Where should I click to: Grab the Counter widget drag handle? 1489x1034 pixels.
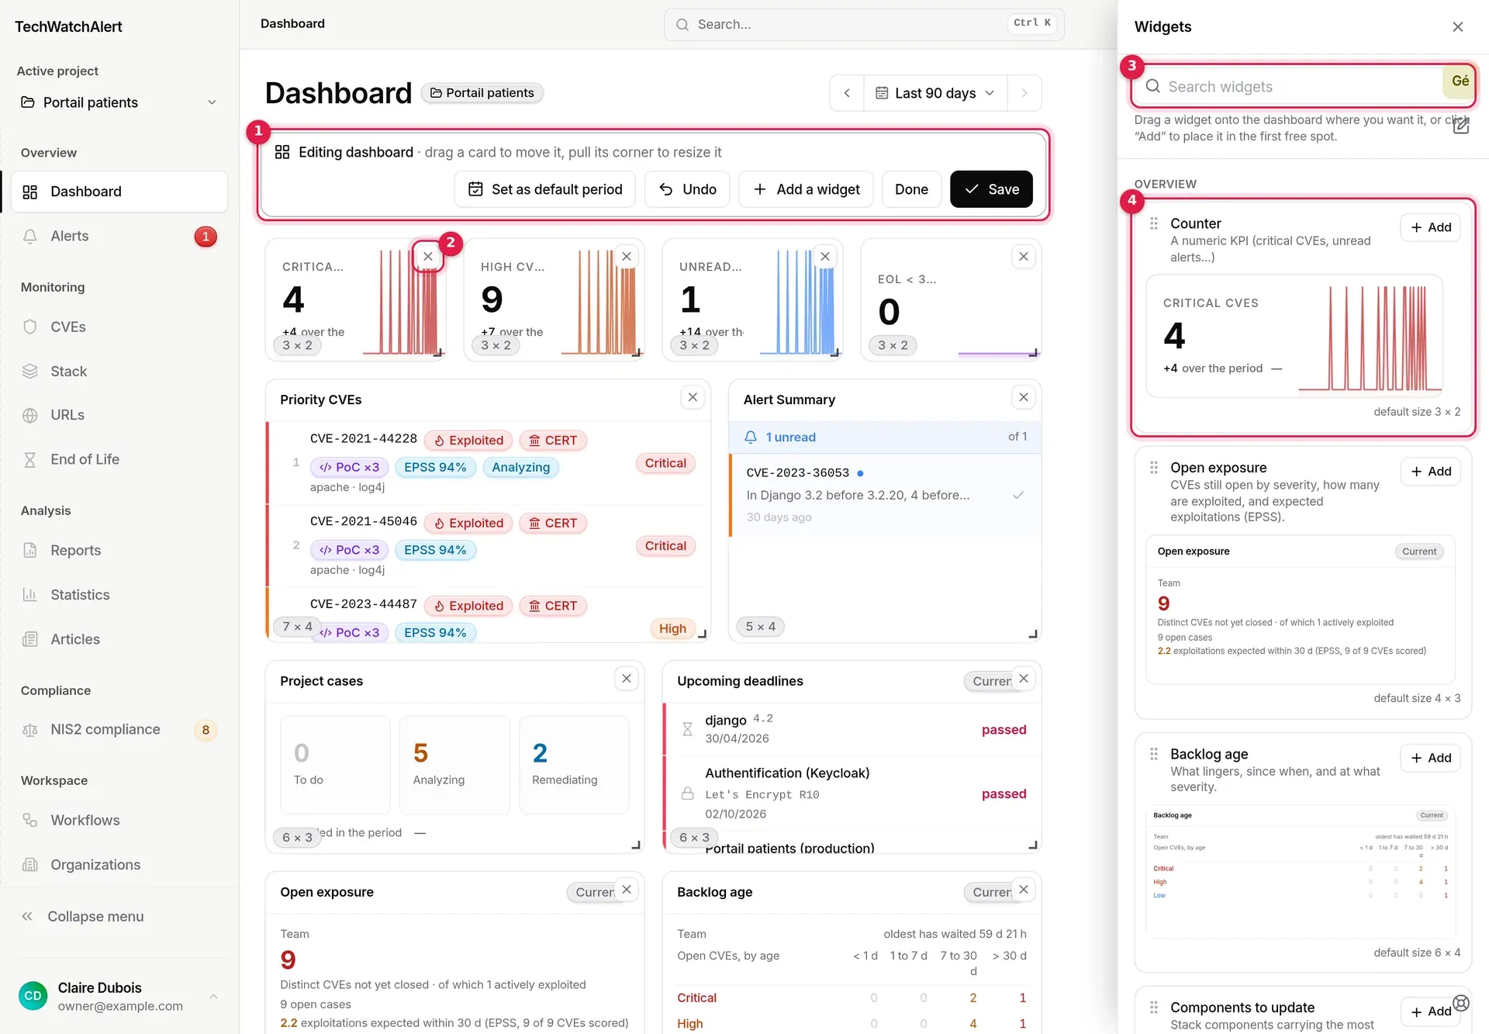point(1154,223)
